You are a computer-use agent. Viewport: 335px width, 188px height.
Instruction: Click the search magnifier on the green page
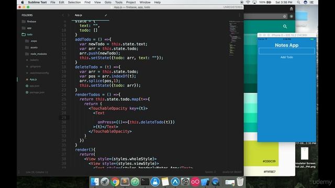[285, 27]
